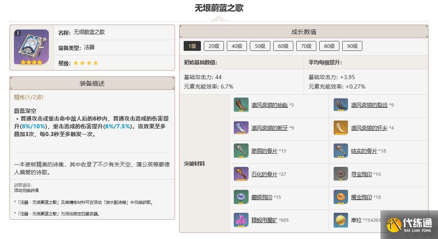This screenshot has height=239, width=438.
Task: Click the (8%/10%) highlighted damage value
Action: tap(33, 126)
